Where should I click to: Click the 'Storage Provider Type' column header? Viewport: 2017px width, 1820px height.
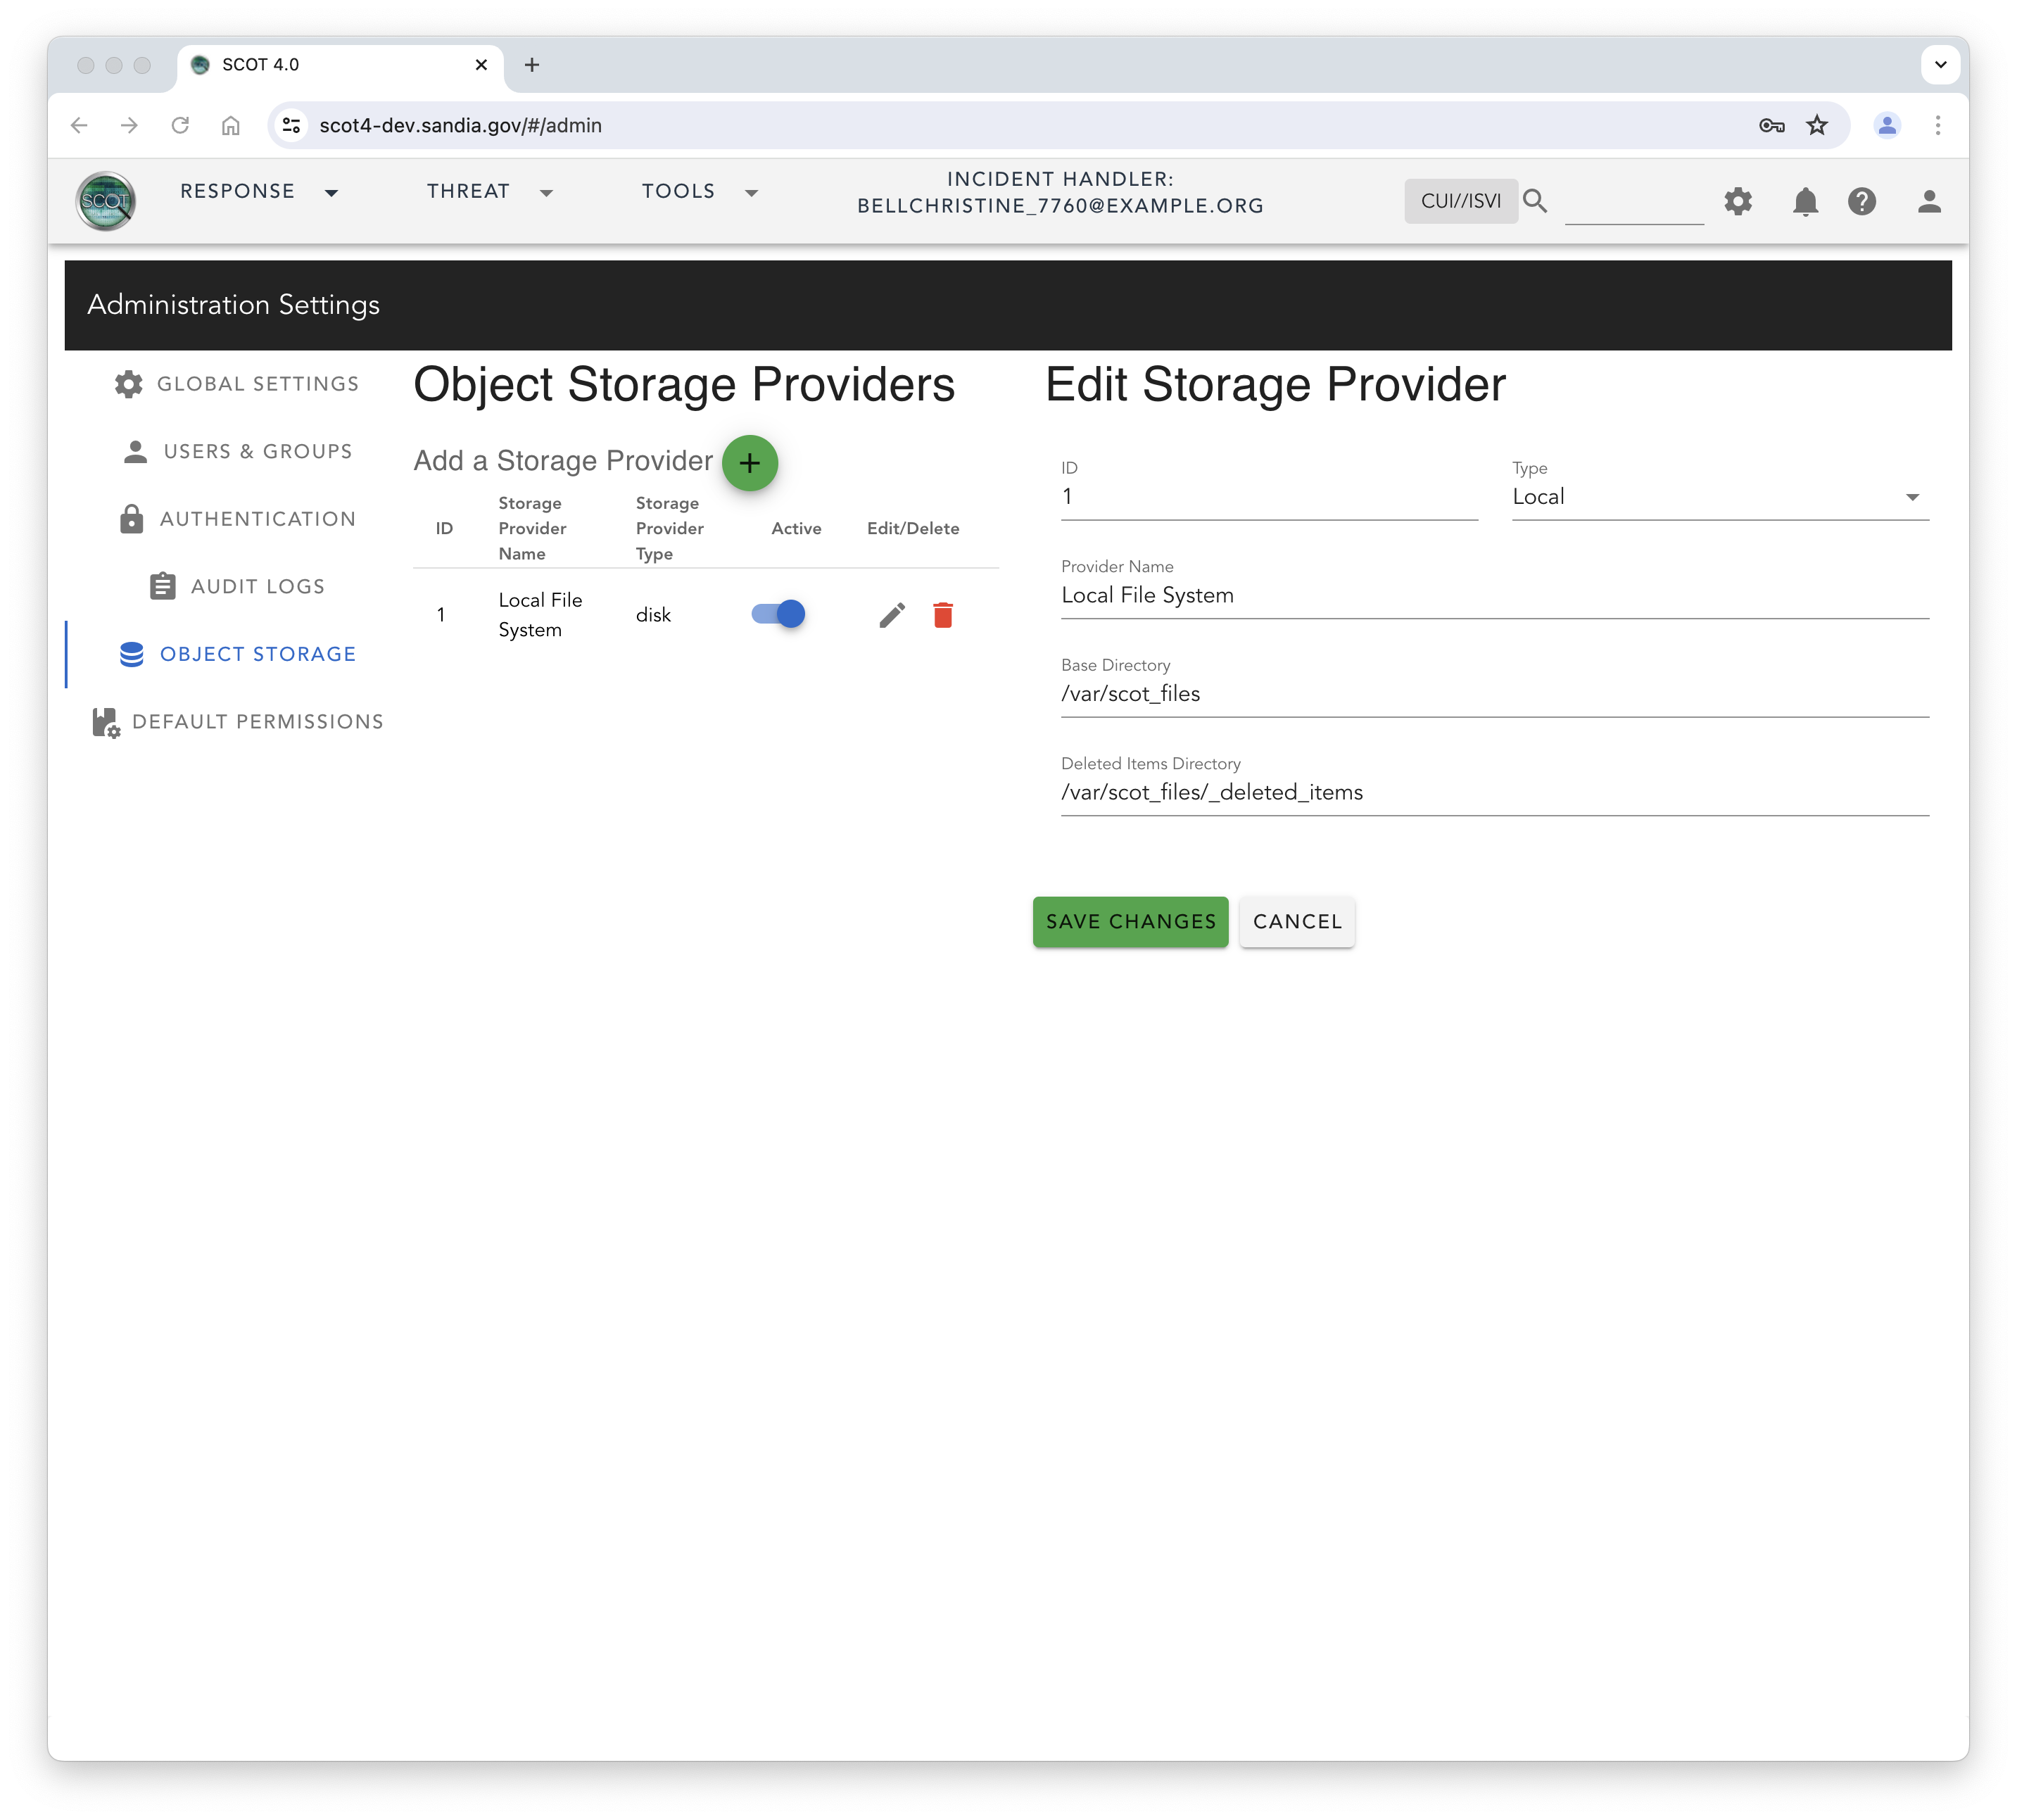(x=669, y=528)
